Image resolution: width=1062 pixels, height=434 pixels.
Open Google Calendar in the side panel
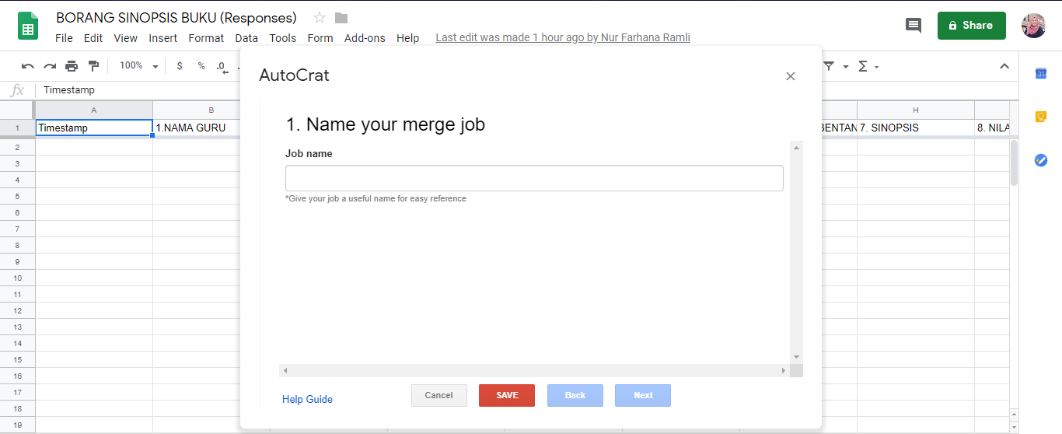1040,74
